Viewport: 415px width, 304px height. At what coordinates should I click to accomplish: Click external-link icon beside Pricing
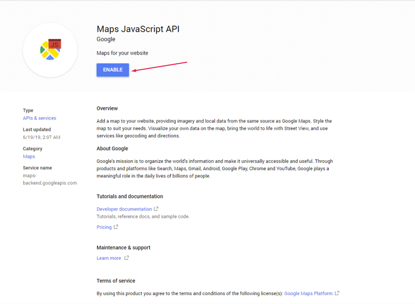[x=116, y=227]
